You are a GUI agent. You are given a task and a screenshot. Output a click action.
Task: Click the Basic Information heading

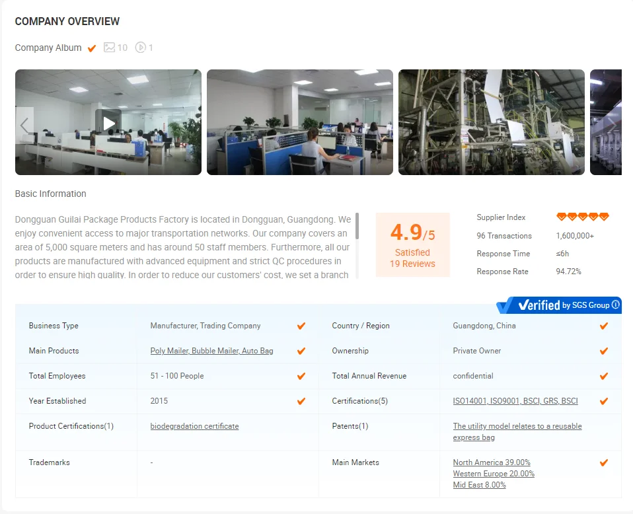click(50, 194)
